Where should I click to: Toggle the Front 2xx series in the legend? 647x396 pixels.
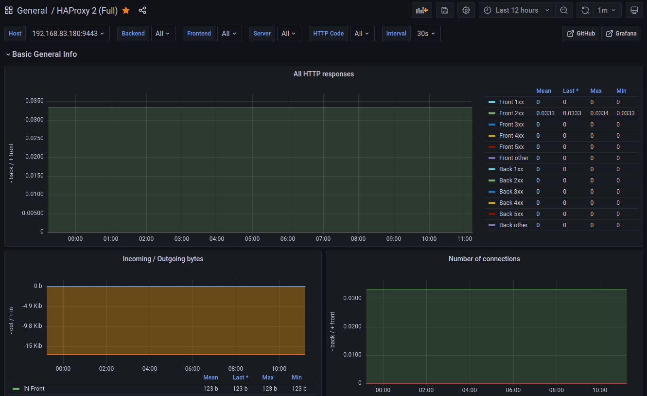pyautogui.click(x=511, y=113)
